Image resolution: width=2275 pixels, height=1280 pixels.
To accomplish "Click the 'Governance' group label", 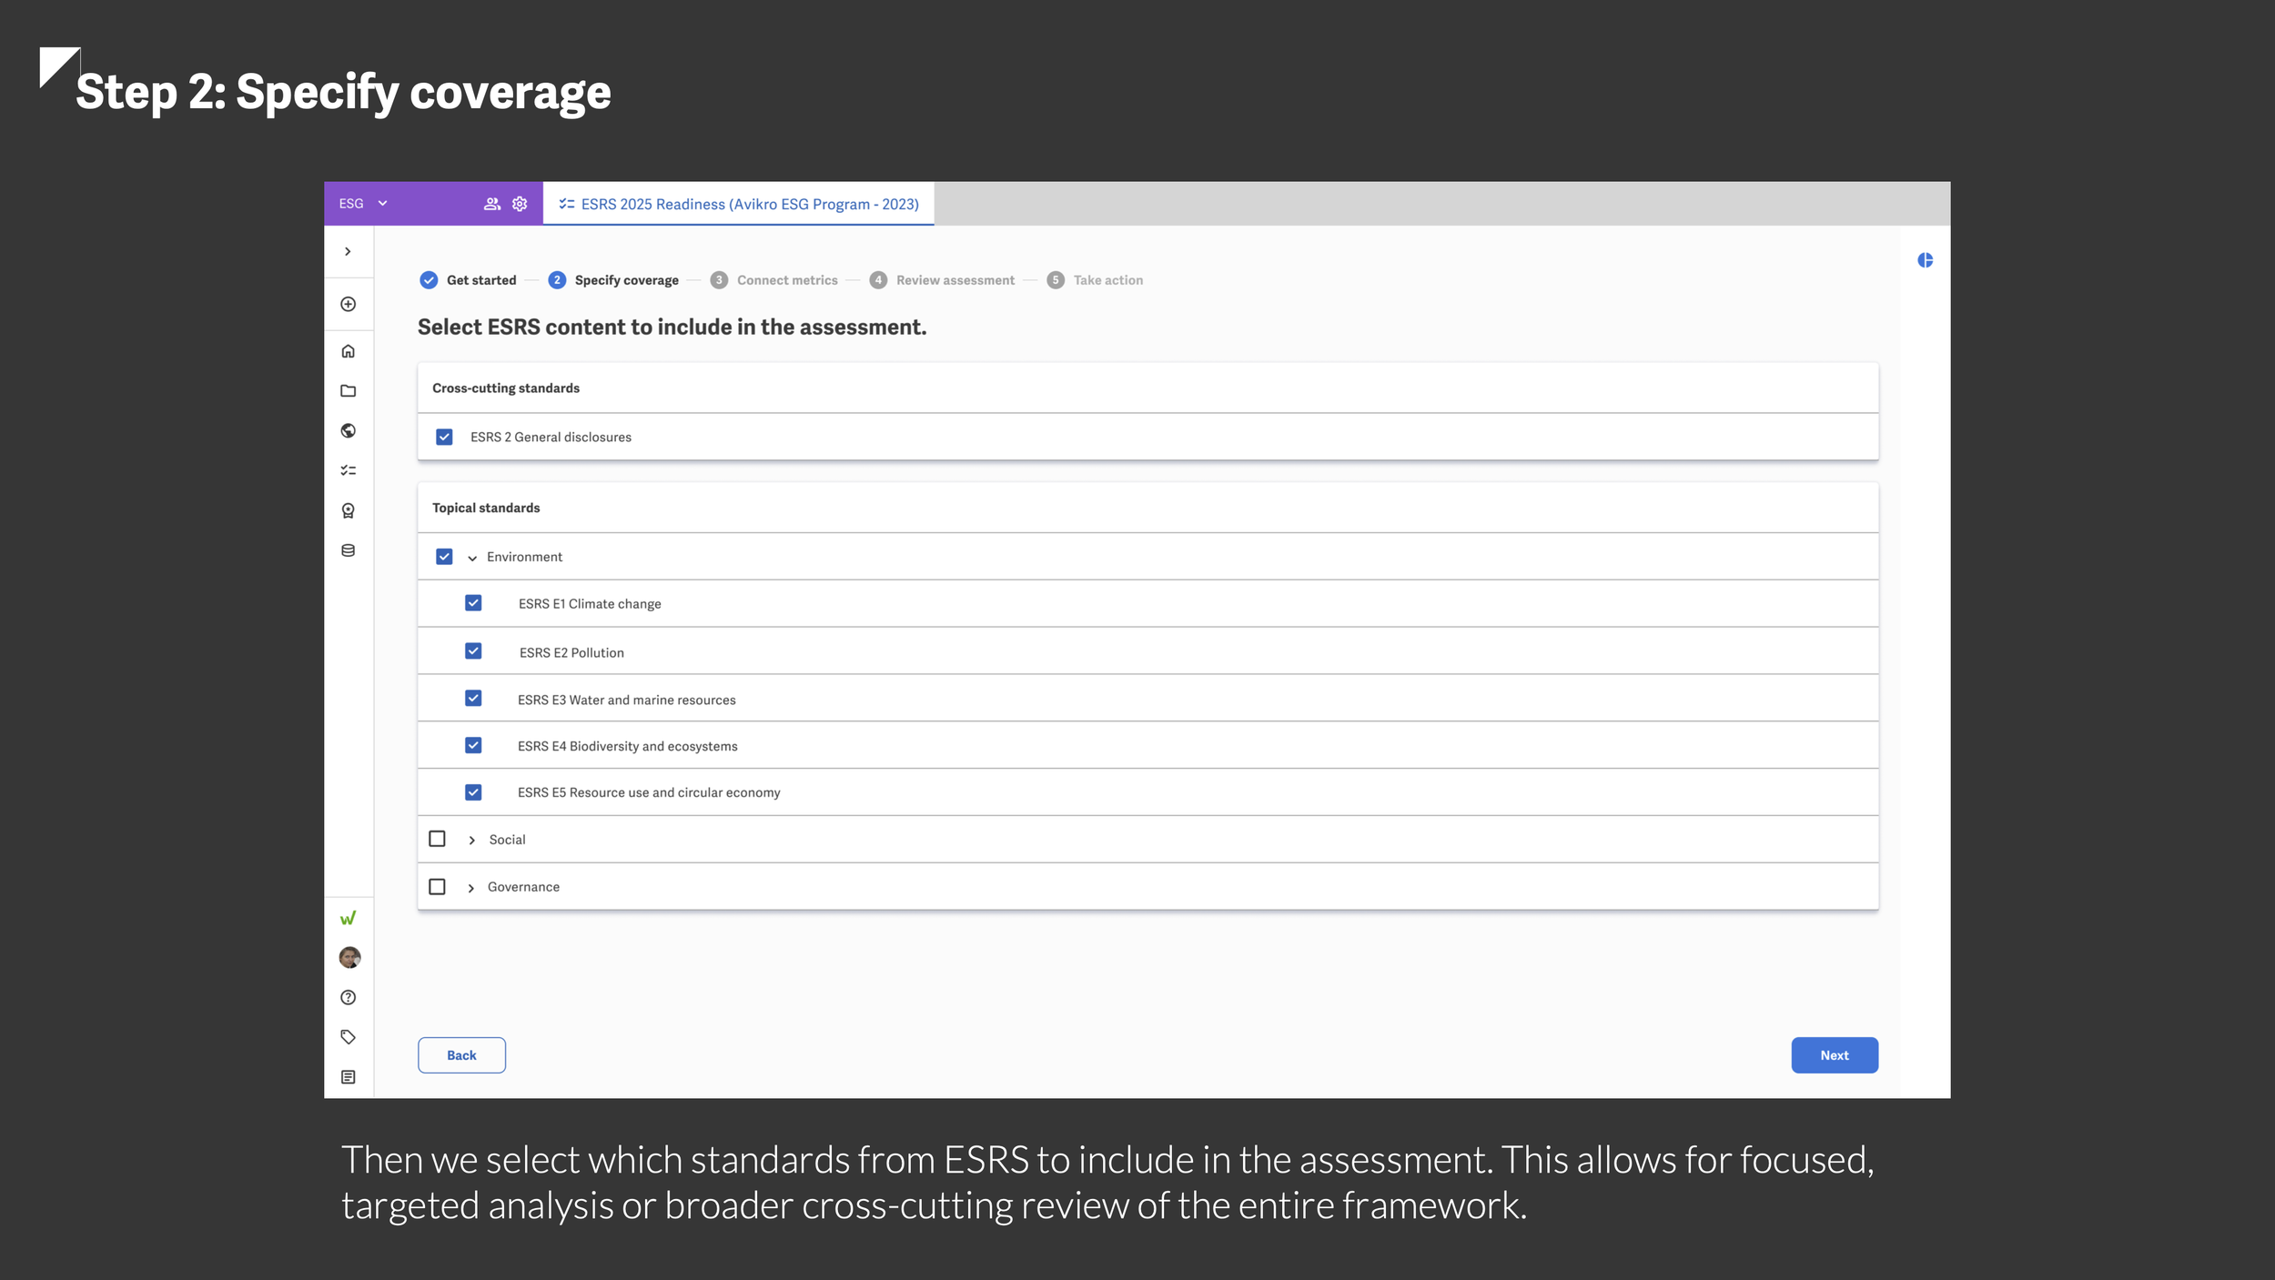I will coord(523,887).
